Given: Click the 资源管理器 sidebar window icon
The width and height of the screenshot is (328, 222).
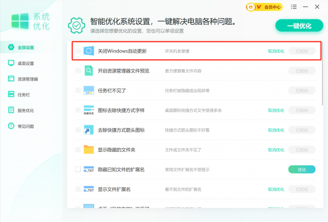Looking at the screenshot, I should (x=11, y=79).
